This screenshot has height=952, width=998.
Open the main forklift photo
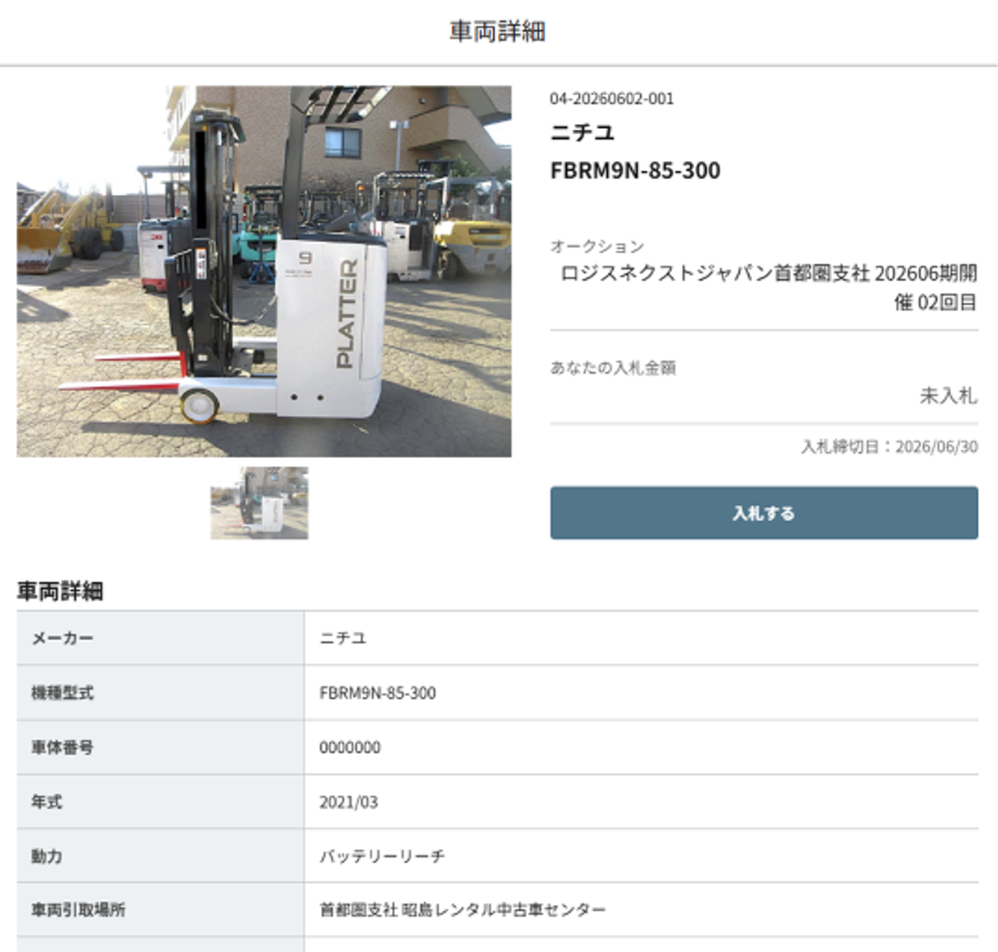tap(264, 271)
